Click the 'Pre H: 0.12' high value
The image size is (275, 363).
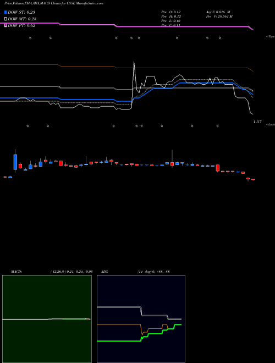click(171, 16)
